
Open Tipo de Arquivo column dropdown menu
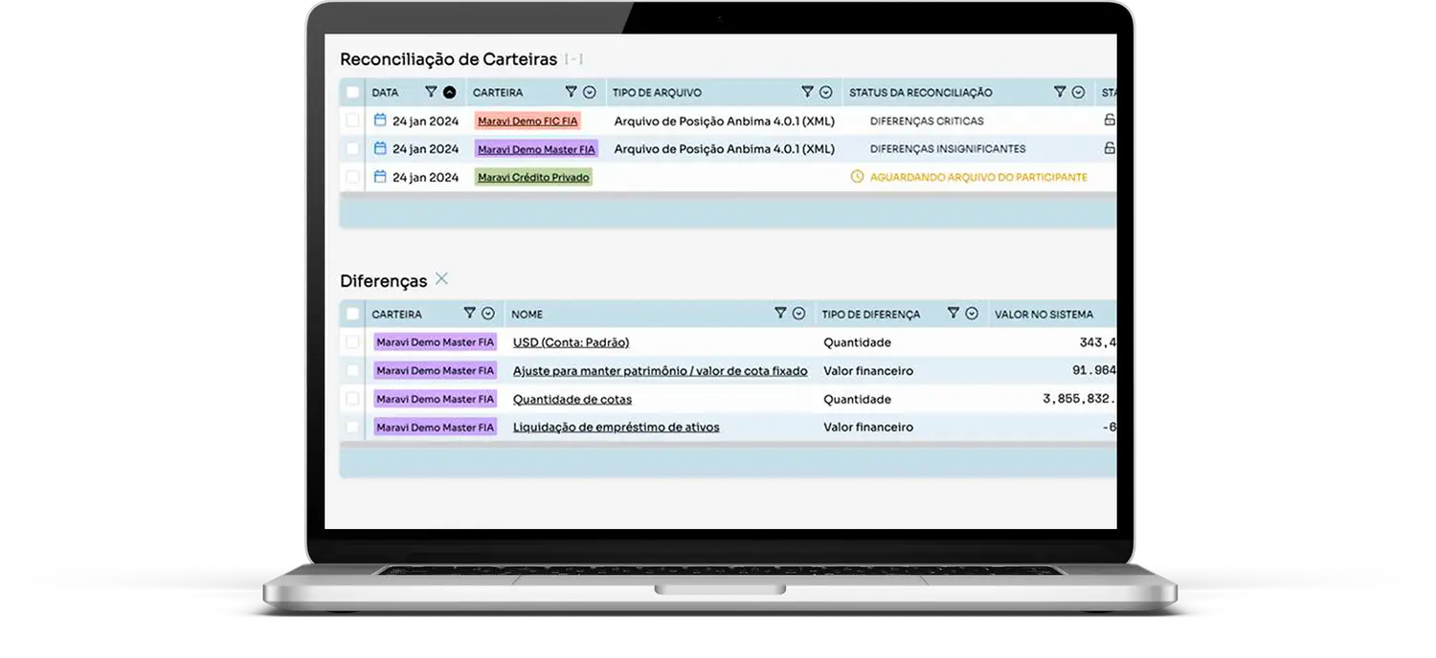[x=826, y=93]
